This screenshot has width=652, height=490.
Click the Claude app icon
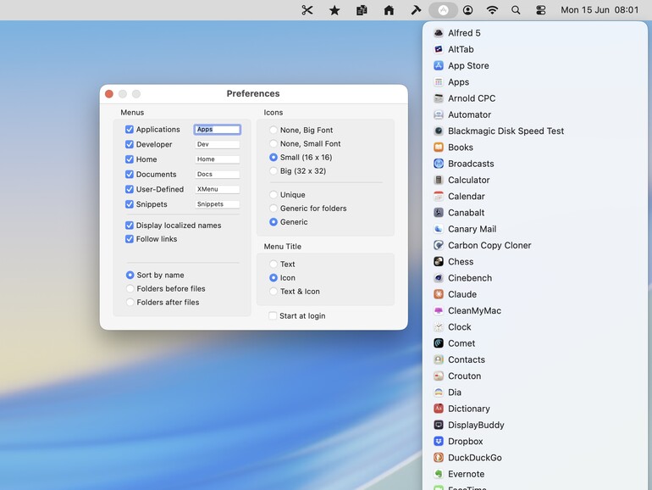439,294
